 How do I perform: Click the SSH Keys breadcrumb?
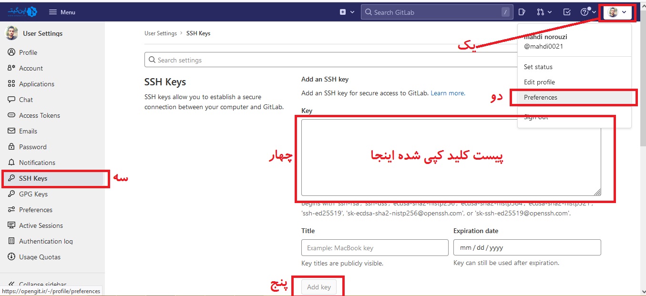198,33
